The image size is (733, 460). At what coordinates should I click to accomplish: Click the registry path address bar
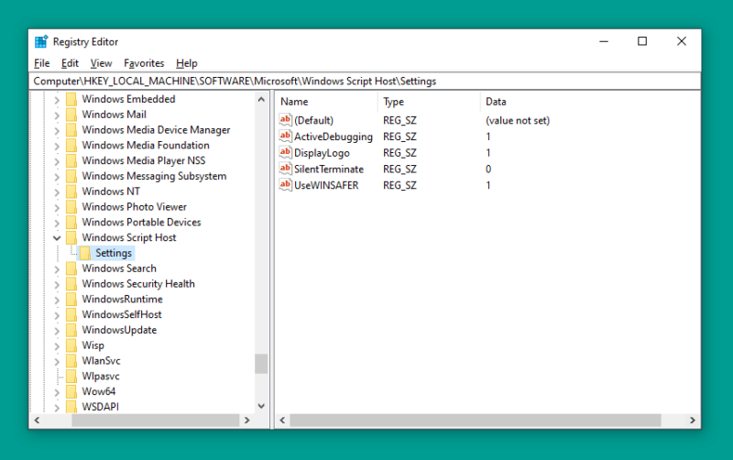[365, 81]
